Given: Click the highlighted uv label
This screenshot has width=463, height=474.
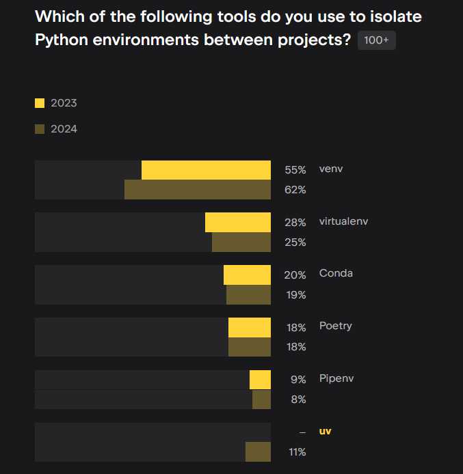Looking at the screenshot, I should click(326, 431).
